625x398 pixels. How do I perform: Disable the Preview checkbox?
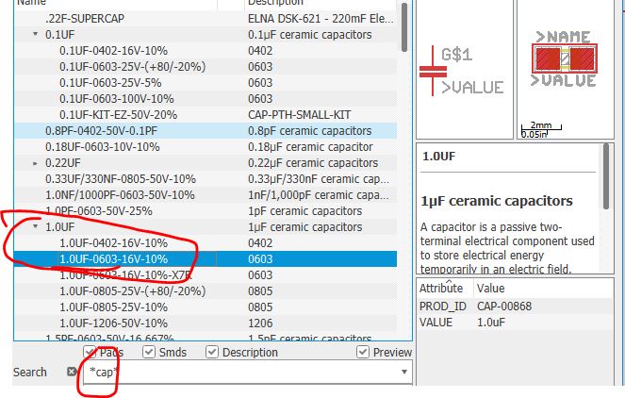363,353
